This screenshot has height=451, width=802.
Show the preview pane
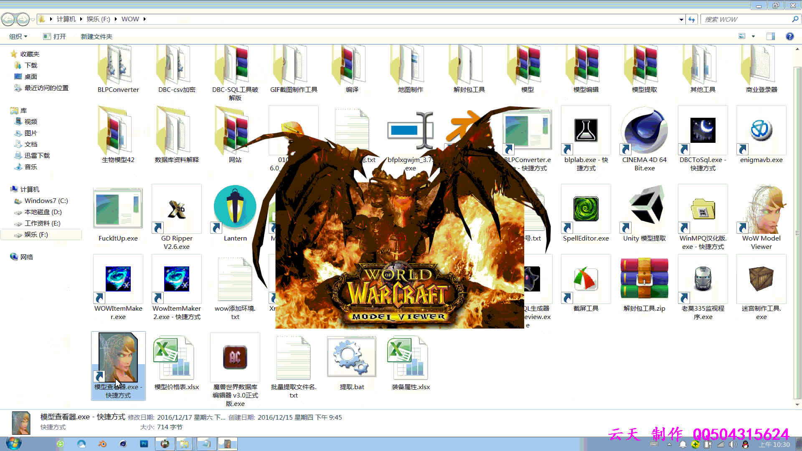pyautogui.click(x=771, y=37)
